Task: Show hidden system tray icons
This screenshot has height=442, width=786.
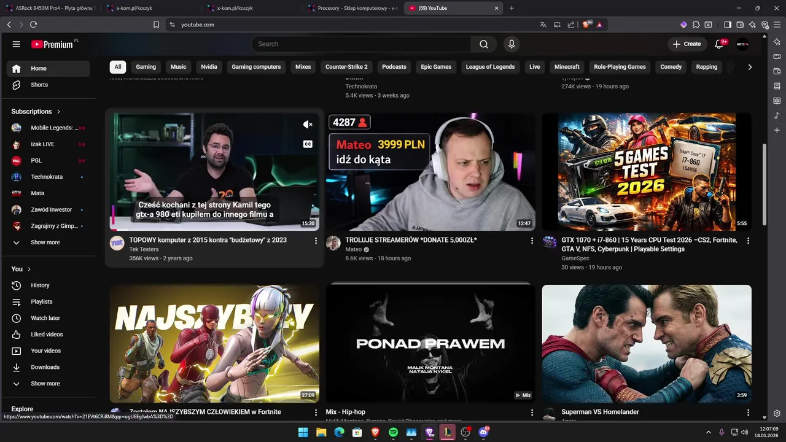Action: click(x=709, y=432)
